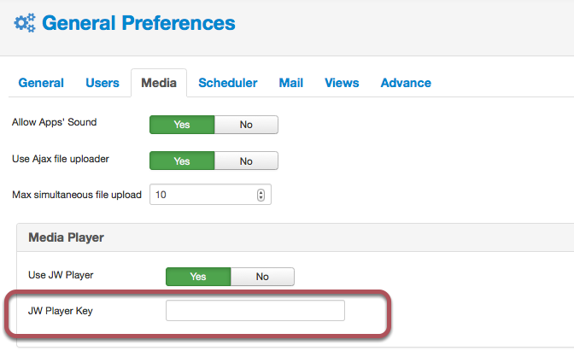The width and height of the screenshot is (574, 351).
Task: Enable Use JW Player with Yes
Action: [x=198, y=277]
